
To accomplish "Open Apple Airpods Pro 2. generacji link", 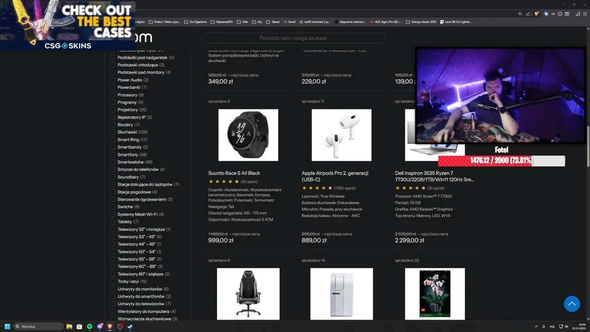I will point(335,176).
